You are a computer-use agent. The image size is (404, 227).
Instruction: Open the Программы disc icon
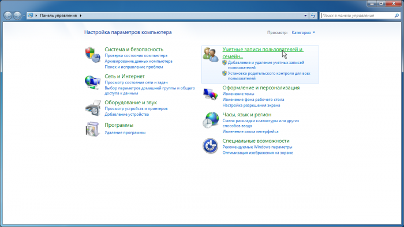point(92,129)
